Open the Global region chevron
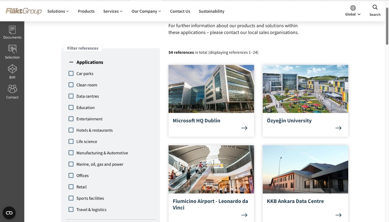Viewport: 389px width, 222px height. coord(359,14)
